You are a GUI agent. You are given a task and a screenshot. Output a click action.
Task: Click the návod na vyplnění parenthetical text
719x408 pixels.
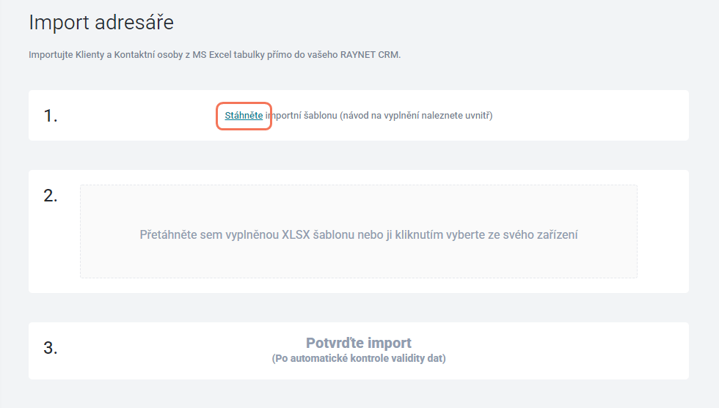[x=417, y=116]
